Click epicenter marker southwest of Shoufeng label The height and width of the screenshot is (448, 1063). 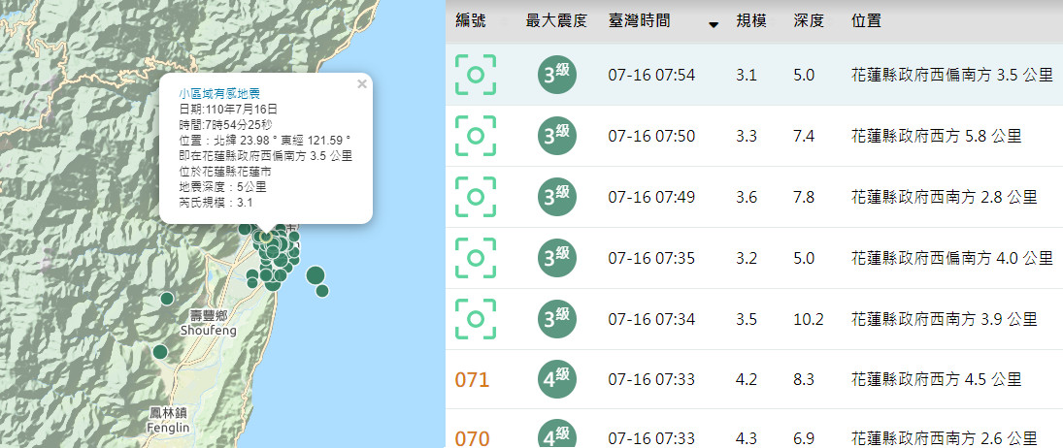[160, 352]
